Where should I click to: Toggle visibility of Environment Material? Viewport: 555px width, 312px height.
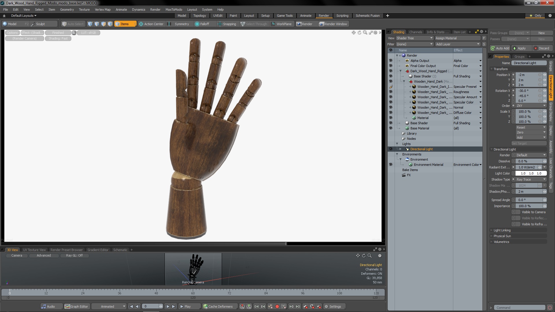tap(391, 165)
